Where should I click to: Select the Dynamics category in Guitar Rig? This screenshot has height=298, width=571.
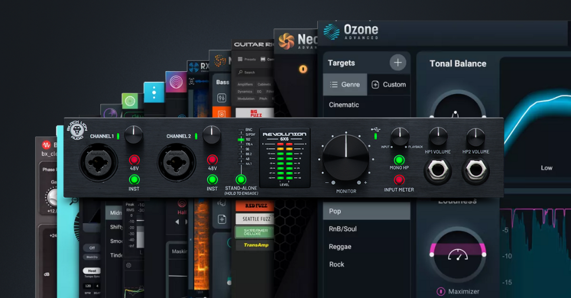click(x=245, y=91)
